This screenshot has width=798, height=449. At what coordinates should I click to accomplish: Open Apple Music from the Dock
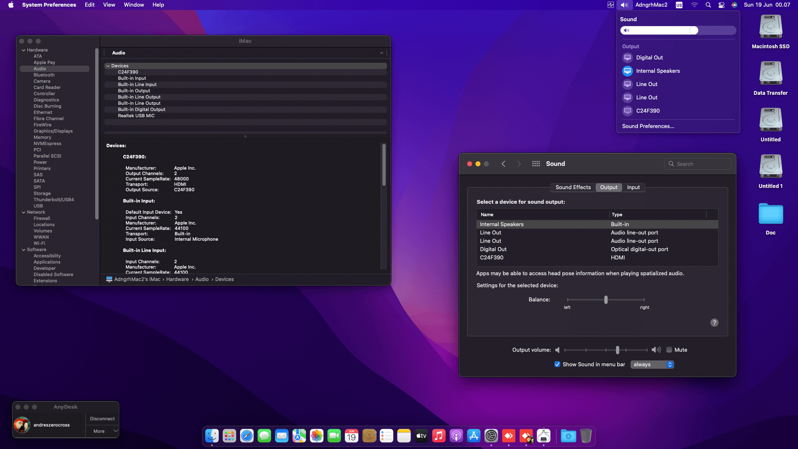tap(438, 436)
